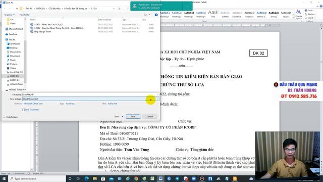This screenshot has width=323, height=182.
Task: Expand address bar previous locations dropdown
Action: [114, 9]
